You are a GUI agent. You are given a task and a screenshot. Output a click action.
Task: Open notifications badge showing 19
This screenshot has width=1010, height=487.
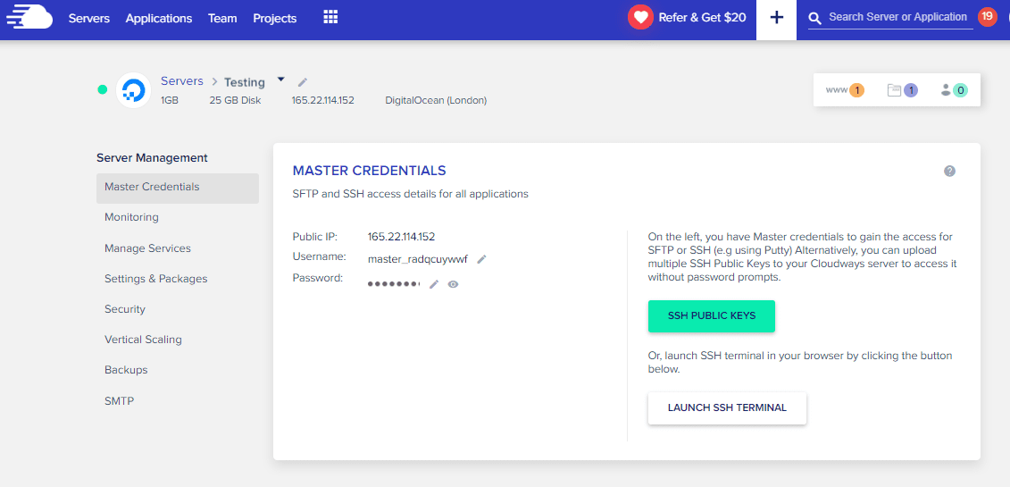tap(987, 17)
